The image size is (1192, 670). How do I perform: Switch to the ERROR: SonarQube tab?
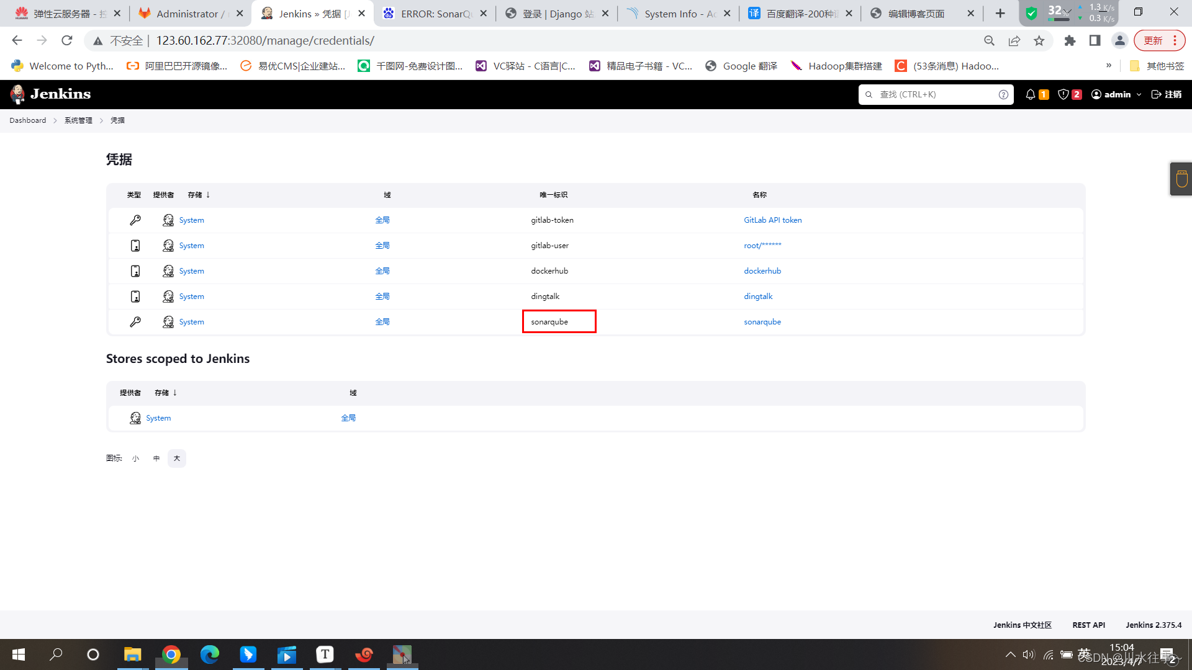(436, 14)
